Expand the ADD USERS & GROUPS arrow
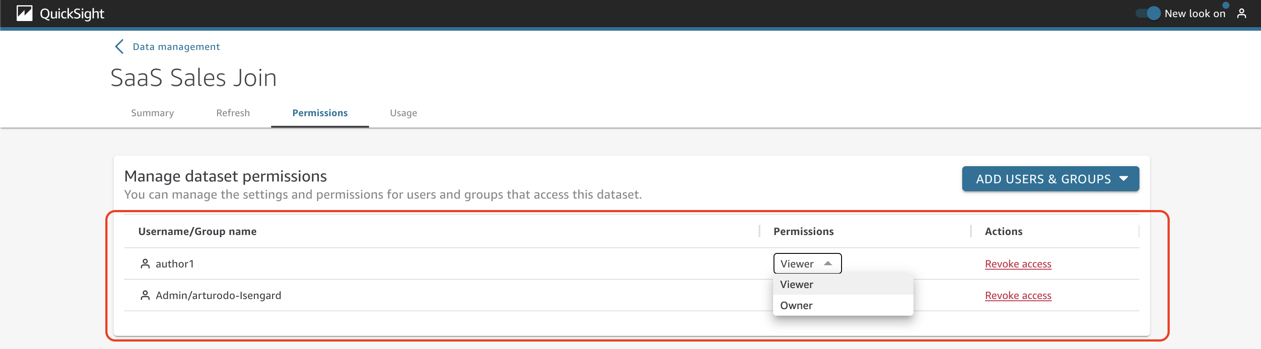This screenshot has height=349, width=1261. click(1124, 178)
